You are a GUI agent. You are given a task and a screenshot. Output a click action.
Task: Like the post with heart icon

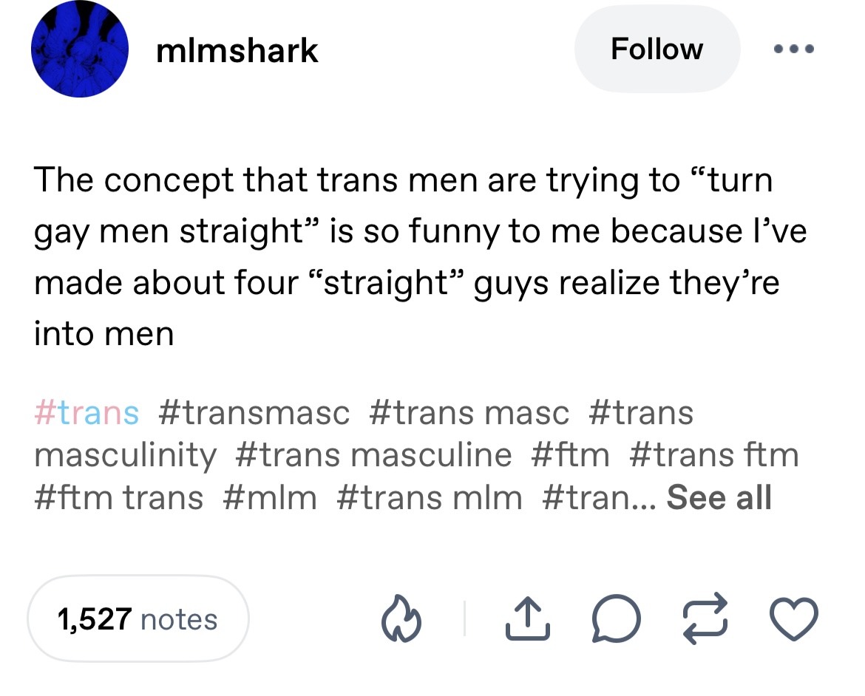(x=794, y=618)
